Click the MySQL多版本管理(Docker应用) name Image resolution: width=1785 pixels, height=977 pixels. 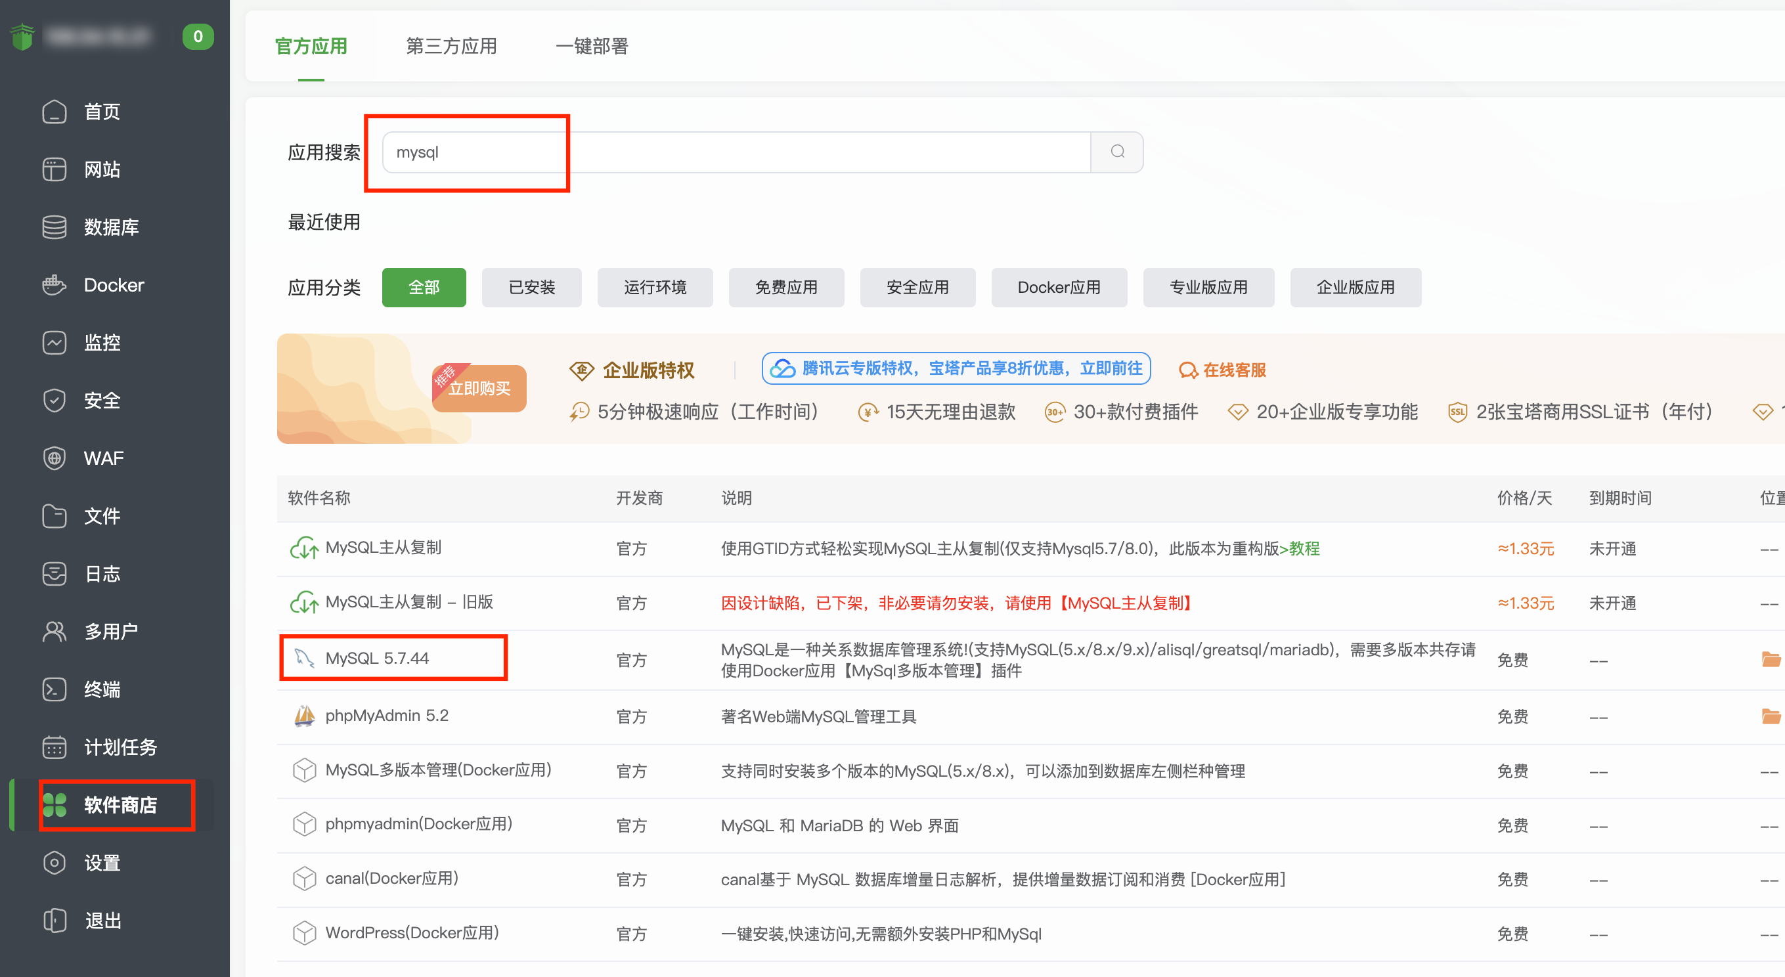click(439, 770)
